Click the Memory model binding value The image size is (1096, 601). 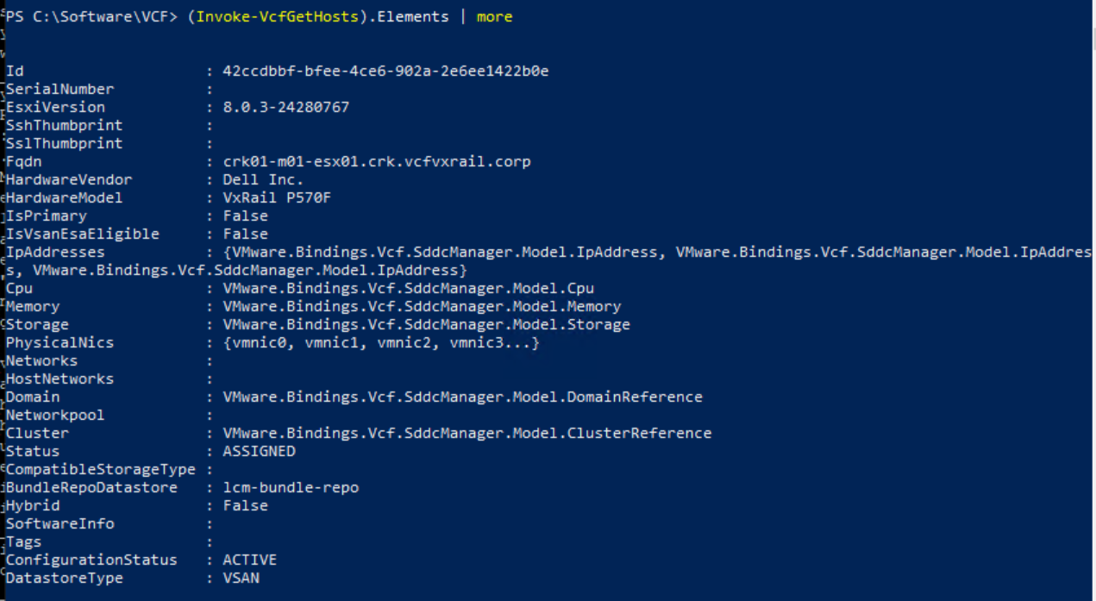tap(422, 306)
